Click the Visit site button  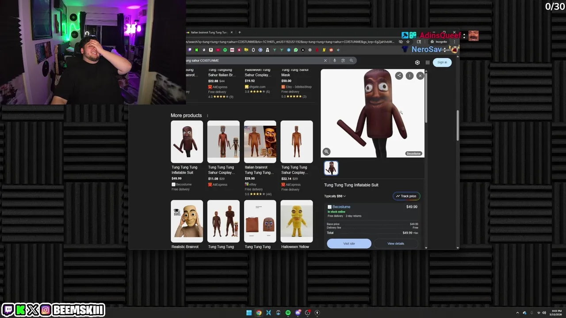click(349, 243)
